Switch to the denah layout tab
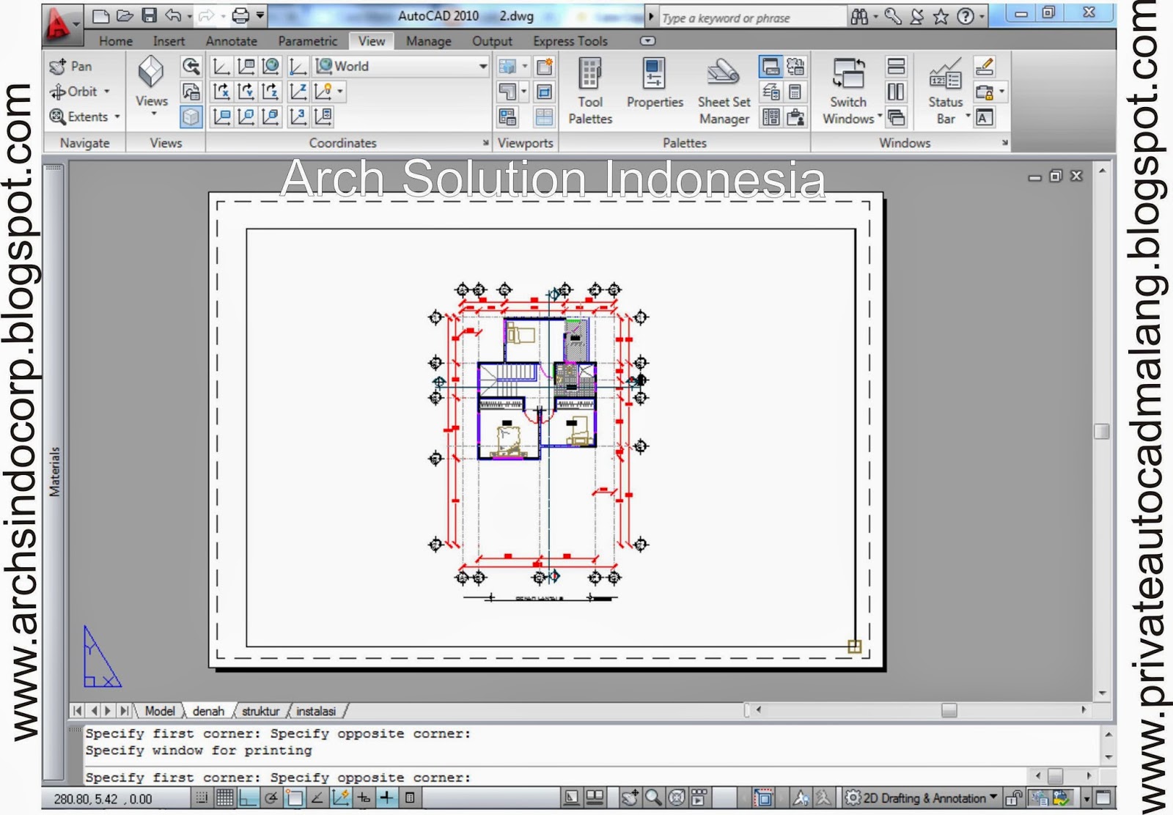 pyautogui.click(x=208, y=711)
